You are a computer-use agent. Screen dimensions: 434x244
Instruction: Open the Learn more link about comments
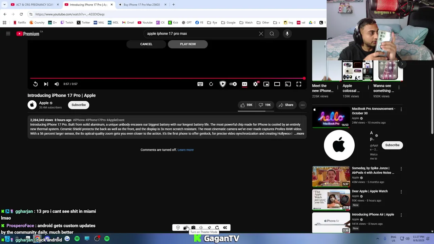[185, 150]
